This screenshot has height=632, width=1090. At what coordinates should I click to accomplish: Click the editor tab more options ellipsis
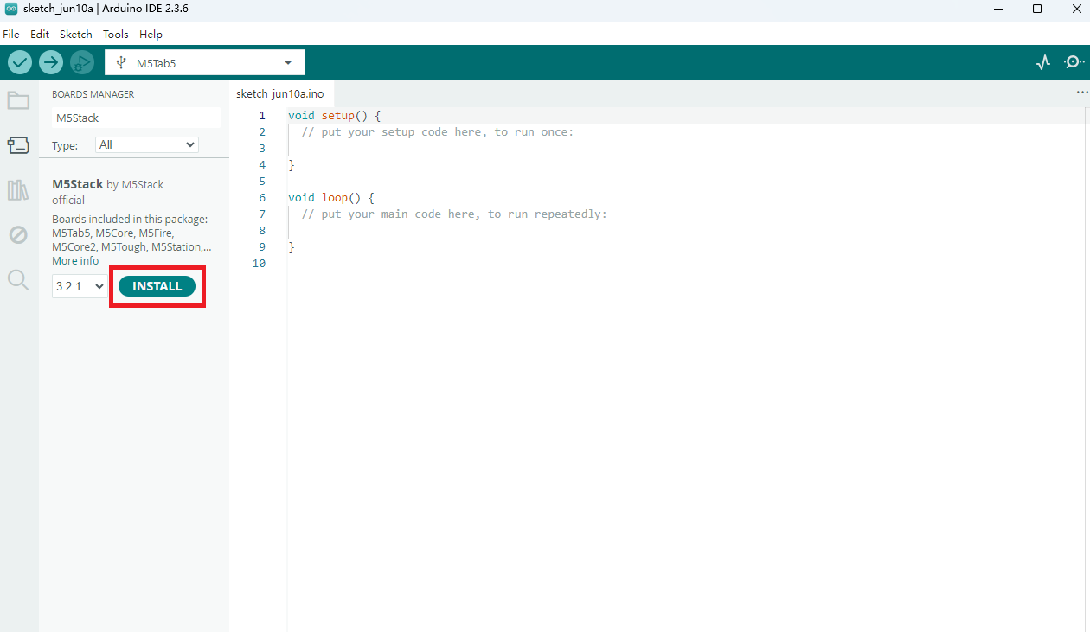pos(1082,92)
